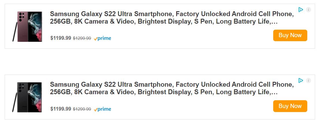320x125 pixels.
Task: Click the info icon on the black phone ad
Action: [308, 80]
